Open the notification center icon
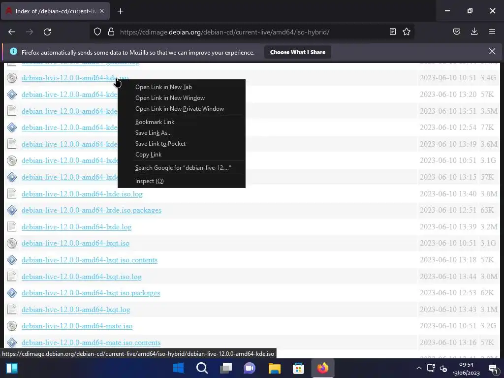Image resolution: width=504 pixels, height=378 pixels. pos(493,368)
